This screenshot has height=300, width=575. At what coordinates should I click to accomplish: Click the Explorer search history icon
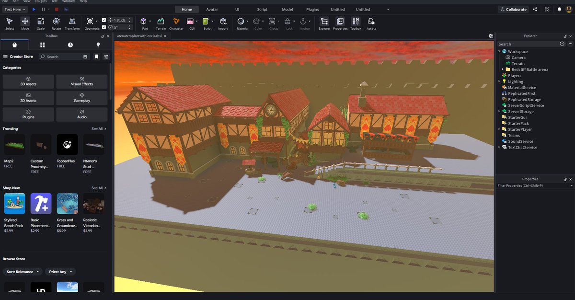pyautogui.click(x=562, y=44)
